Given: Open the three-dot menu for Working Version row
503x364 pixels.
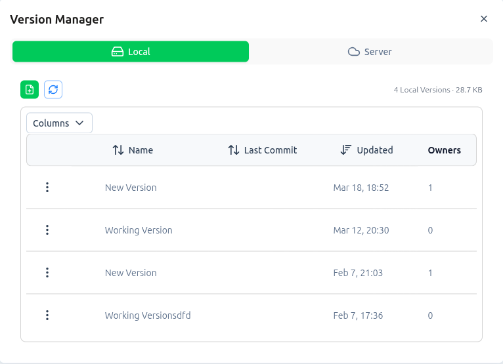Looking at the screenshot, I should (47, 230).
